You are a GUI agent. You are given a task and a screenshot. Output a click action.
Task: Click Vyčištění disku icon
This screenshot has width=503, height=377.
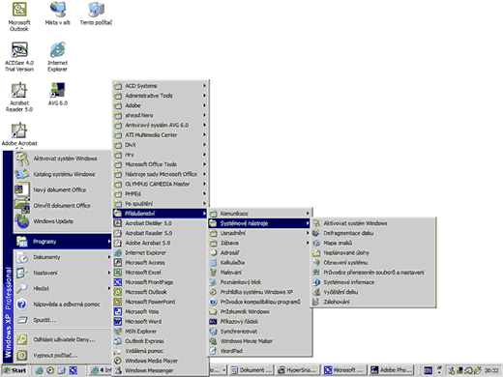(x=316, y=292)
